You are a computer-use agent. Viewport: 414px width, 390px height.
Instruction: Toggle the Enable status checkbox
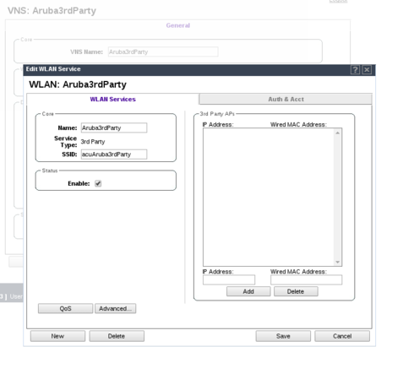(x=98, y=183)
